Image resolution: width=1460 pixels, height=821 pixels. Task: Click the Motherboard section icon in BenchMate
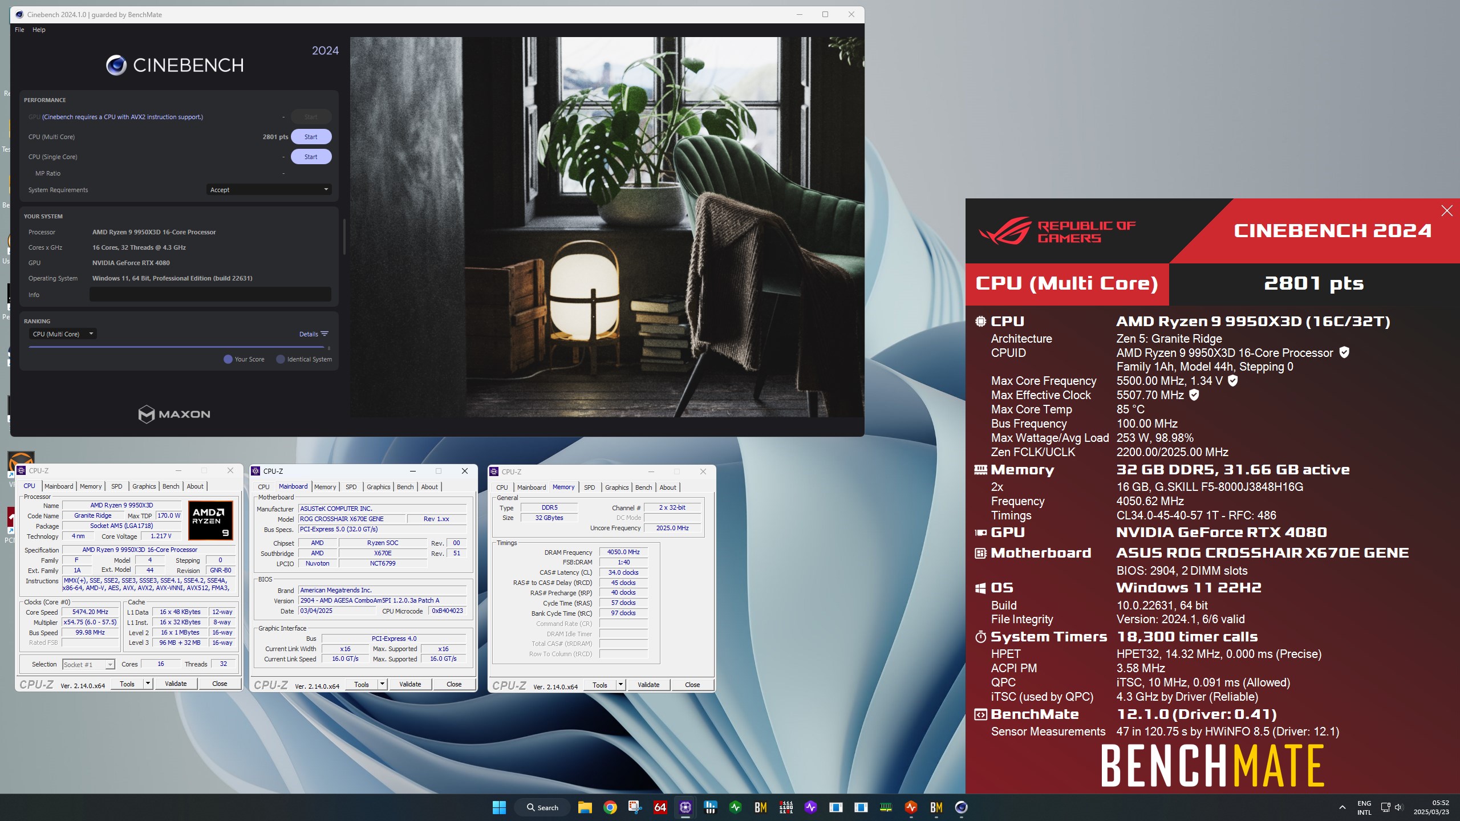click(x=980, y=553)
